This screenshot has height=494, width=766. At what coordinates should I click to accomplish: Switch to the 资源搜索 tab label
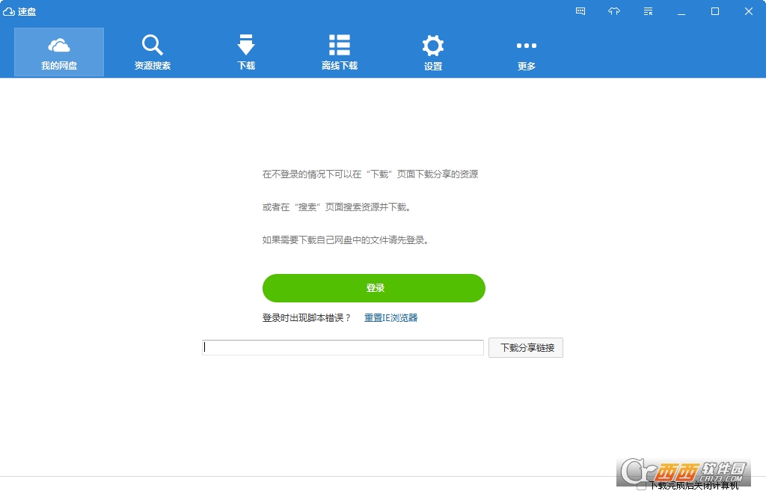click(x=153, y=66)
